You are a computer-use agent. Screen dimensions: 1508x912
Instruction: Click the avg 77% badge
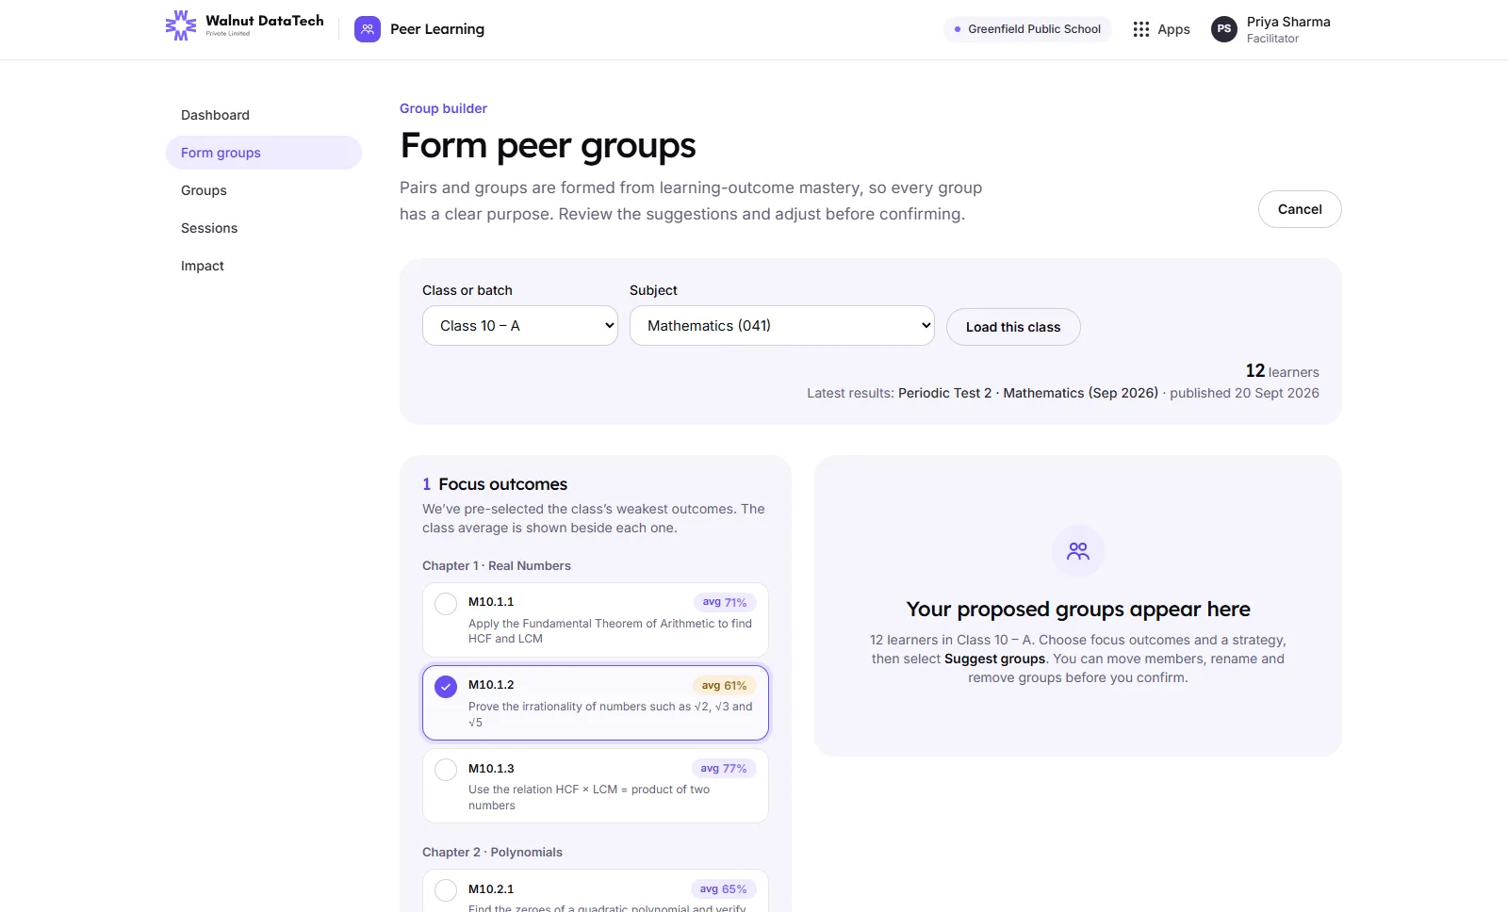[x=724, y=769]
